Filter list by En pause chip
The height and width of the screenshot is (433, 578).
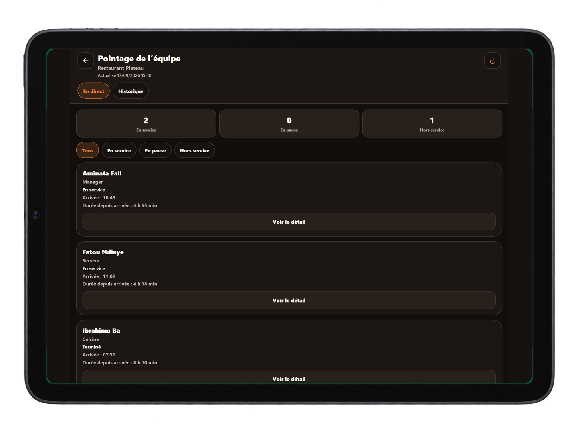click(155, 150)
